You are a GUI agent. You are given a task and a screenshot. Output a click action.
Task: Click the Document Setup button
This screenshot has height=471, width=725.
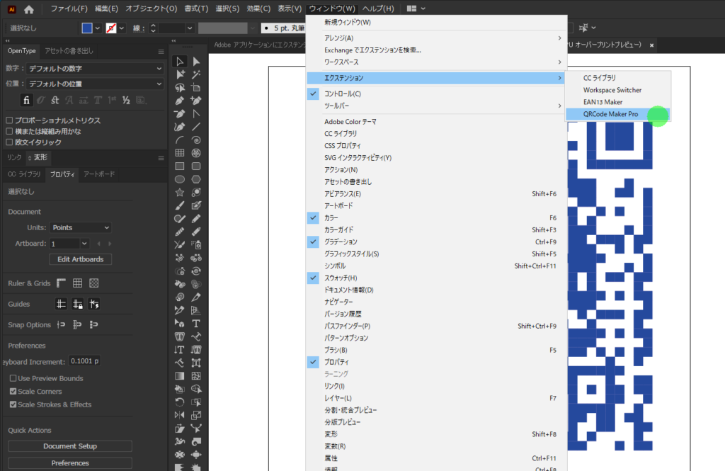tap(70, 446)
